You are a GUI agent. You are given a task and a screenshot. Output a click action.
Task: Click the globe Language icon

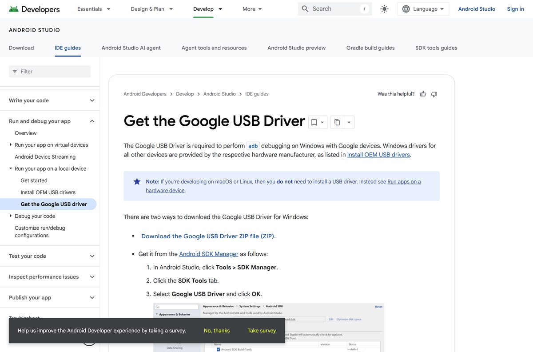pos(406,9)
